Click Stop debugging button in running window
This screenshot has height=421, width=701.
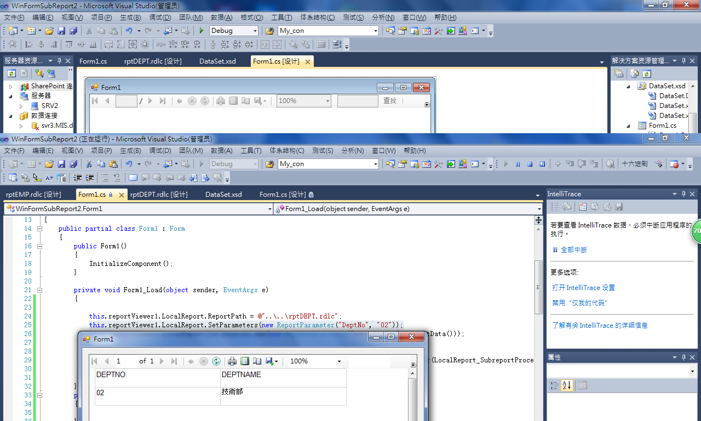point(530,164)
